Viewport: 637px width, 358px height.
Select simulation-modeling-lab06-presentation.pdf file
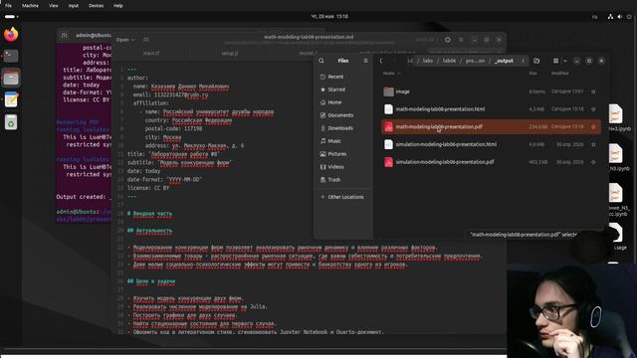click(x=491, y=162)
